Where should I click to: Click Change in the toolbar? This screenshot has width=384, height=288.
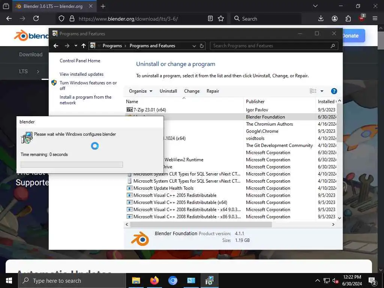click(192, 91)
